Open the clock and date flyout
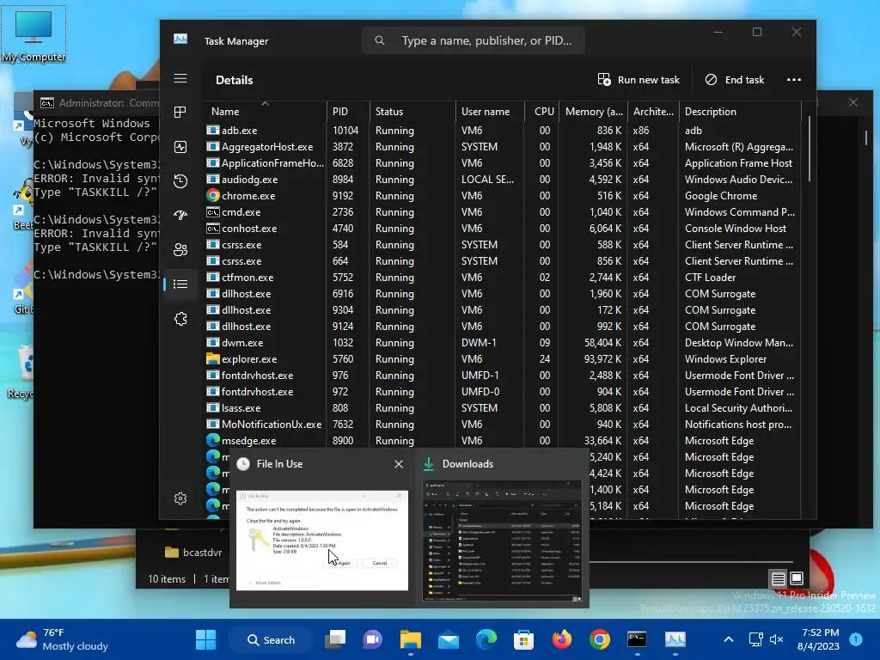This screenshot has height=660, width=880. [x=818, y=639]
